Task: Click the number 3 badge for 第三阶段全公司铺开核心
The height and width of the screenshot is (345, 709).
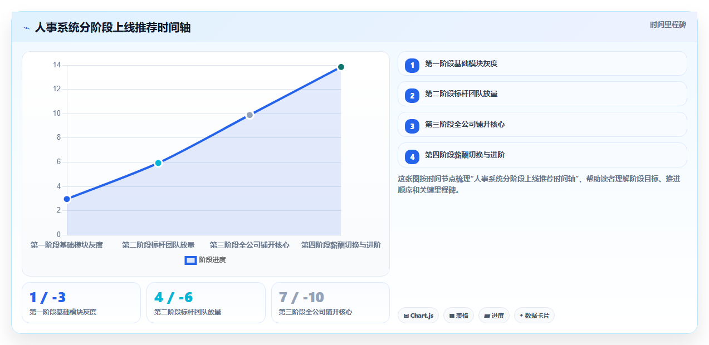Action: (412, 126)
